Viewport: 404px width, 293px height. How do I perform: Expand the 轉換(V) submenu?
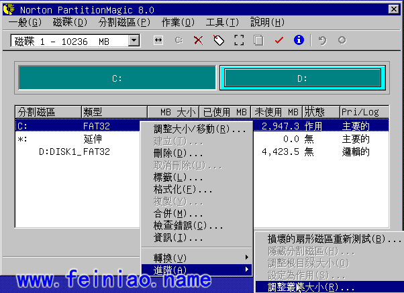coord(197,257)
